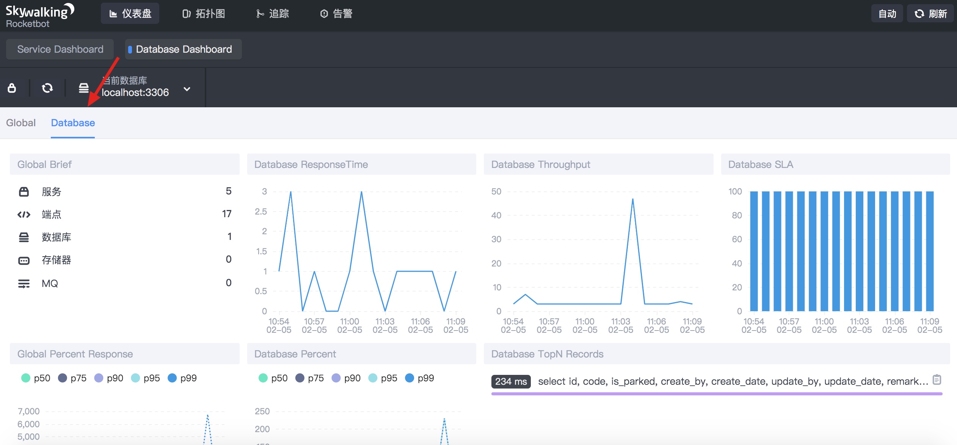Expand the current database dropdown chevron
Screen dimensions: 957x445
click(187, 89)
